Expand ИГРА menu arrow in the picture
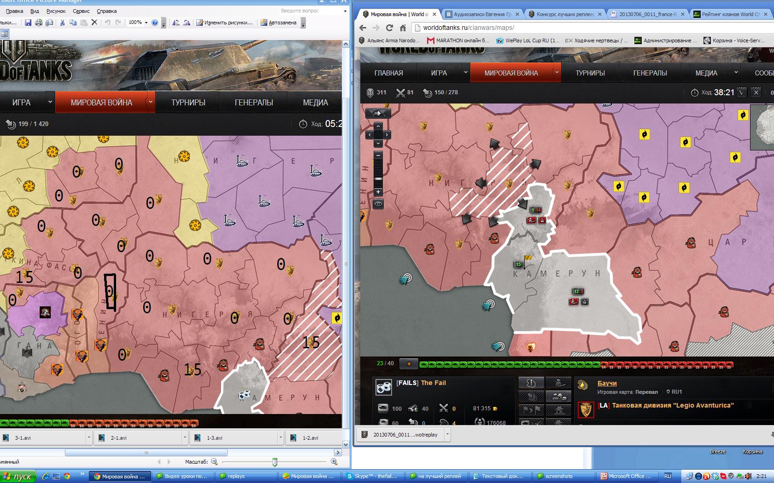This screenshot has width=774, height=483. click(49, 102)
